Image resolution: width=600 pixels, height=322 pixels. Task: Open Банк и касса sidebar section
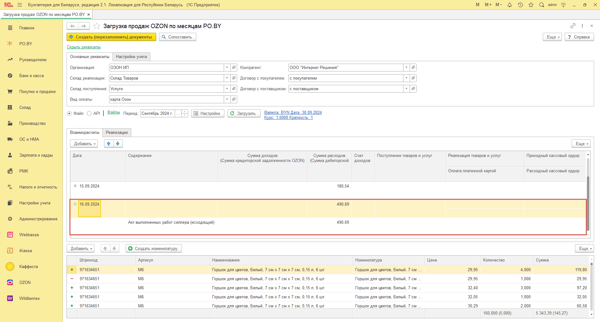tap(31, 76)
